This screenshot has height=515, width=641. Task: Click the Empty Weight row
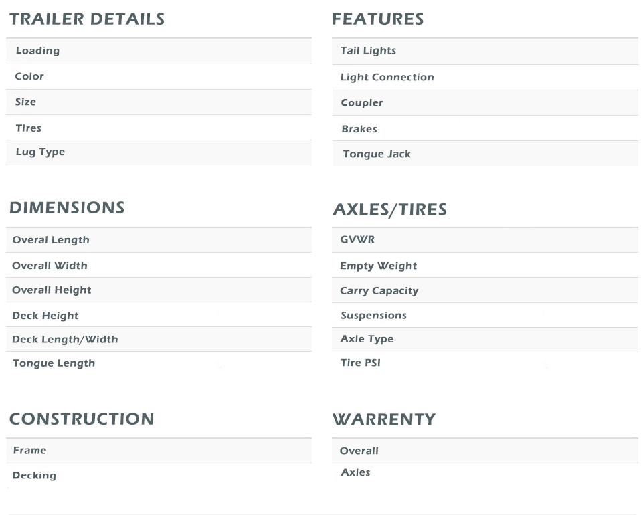click(x=378, y=266)
